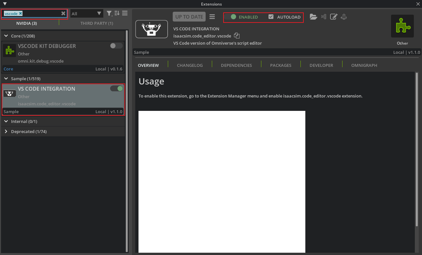Click the omni.kit.debug.vscode identifier text
Image resolution: width=422 pixels, height=255 pixels.
pos(41,61)
